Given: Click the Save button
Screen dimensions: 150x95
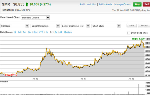Looking at the screenshot, I should [131, 26].
